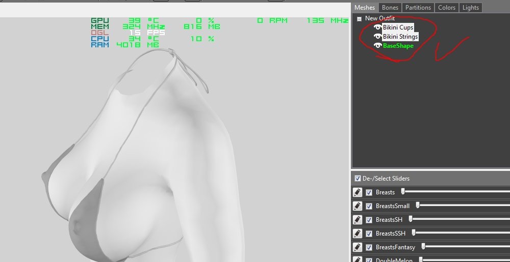Screen dimensions: 510x262
Task: Toggle the BreastsSSH slider checkbox
Action: point(369,234)
